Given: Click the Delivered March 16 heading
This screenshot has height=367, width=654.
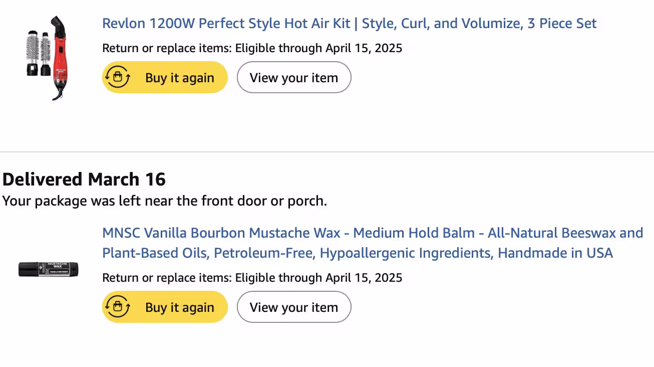Looking at the screenshot, I should pos(84,179).
